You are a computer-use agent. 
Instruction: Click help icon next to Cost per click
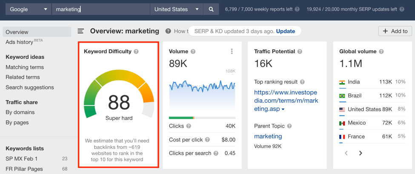208,140
